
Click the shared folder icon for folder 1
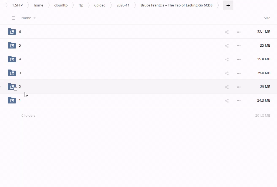tap(12, 101)
